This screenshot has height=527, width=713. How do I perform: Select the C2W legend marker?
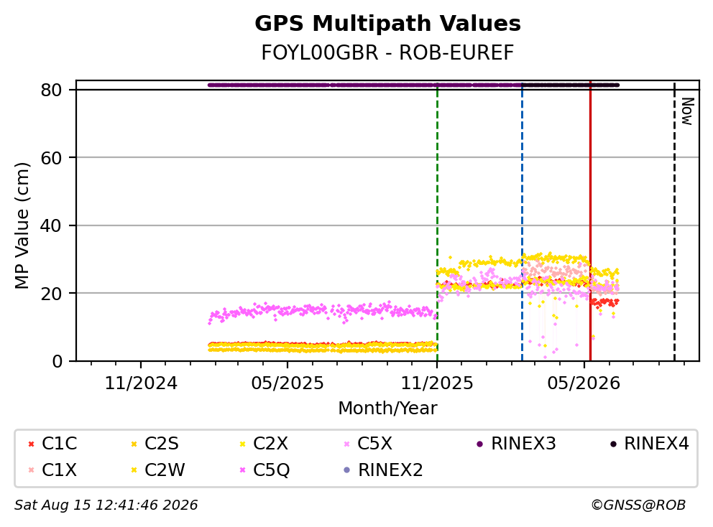click(x=134, y=470)
